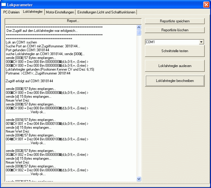Click inside the COM1 combo box field

click(172, 42)
